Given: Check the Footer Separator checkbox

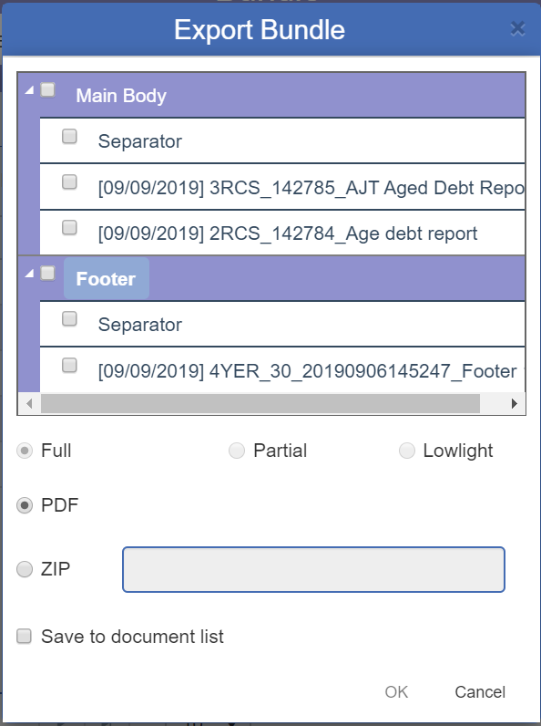Looking at the screenshot, I should [69, 318].
